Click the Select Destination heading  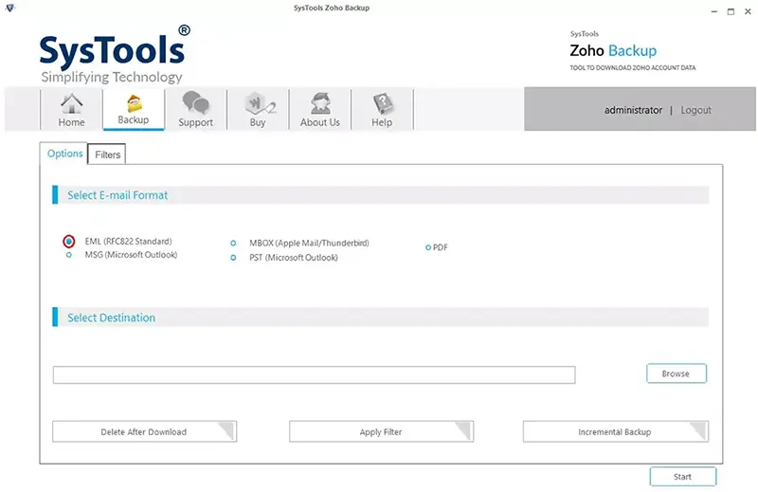pos(111,318)
